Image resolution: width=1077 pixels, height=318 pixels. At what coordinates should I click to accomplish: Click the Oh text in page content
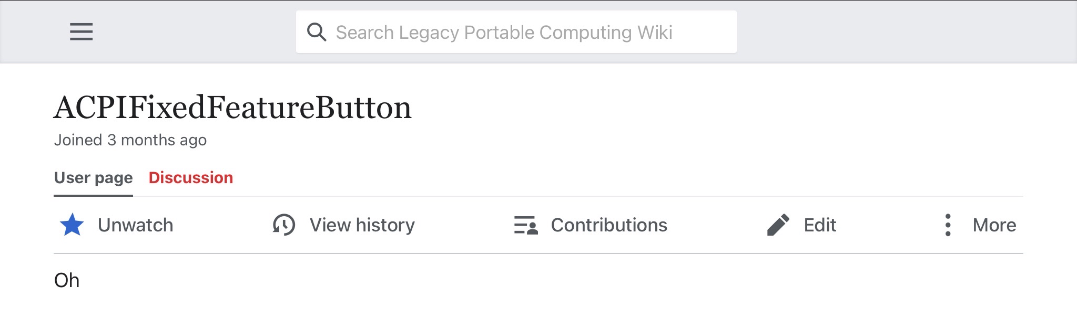[67, 280]
